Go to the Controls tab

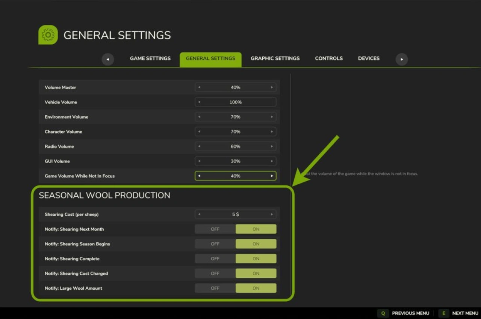(x=329, y=59)
